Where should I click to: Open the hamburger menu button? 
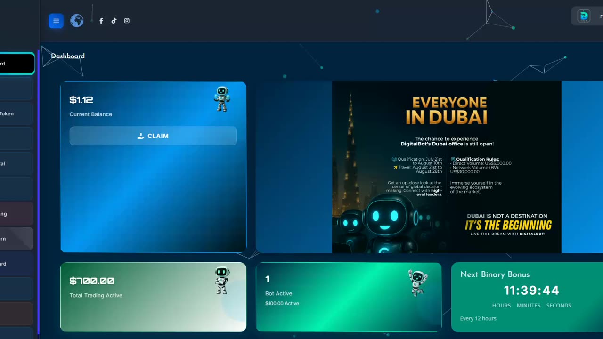56,21
